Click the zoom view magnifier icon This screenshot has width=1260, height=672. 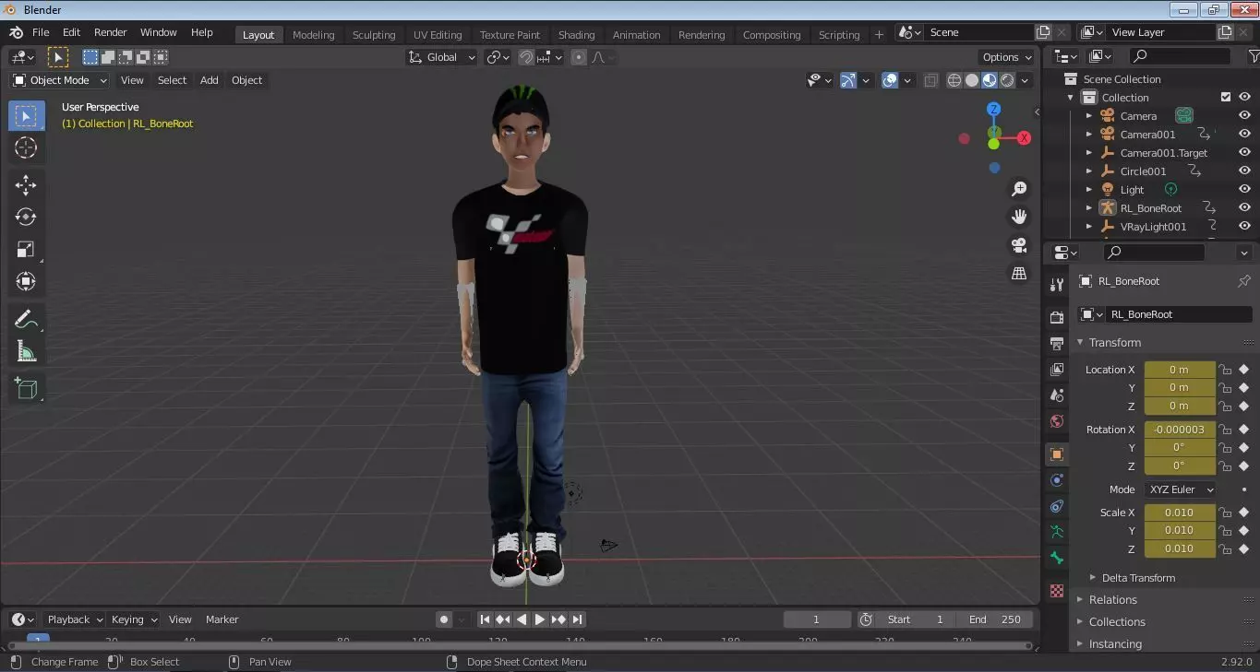coord(1019,189)
